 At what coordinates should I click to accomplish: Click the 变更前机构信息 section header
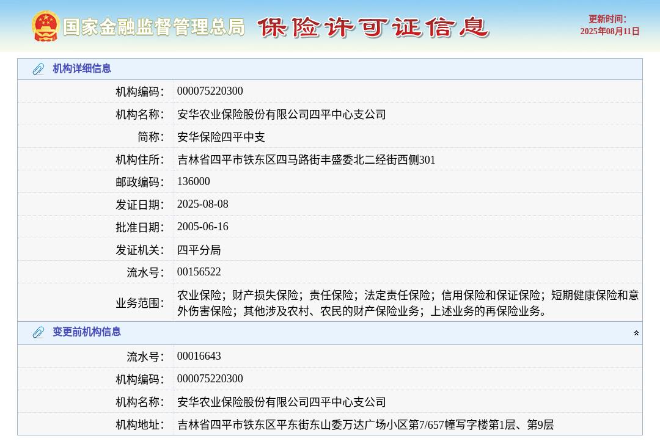point(329,333)
